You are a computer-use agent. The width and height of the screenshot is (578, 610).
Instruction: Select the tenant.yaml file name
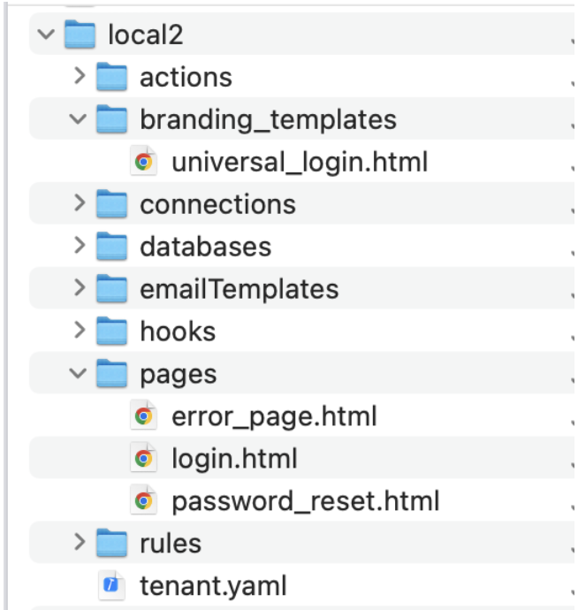click(x=213, y=586)
